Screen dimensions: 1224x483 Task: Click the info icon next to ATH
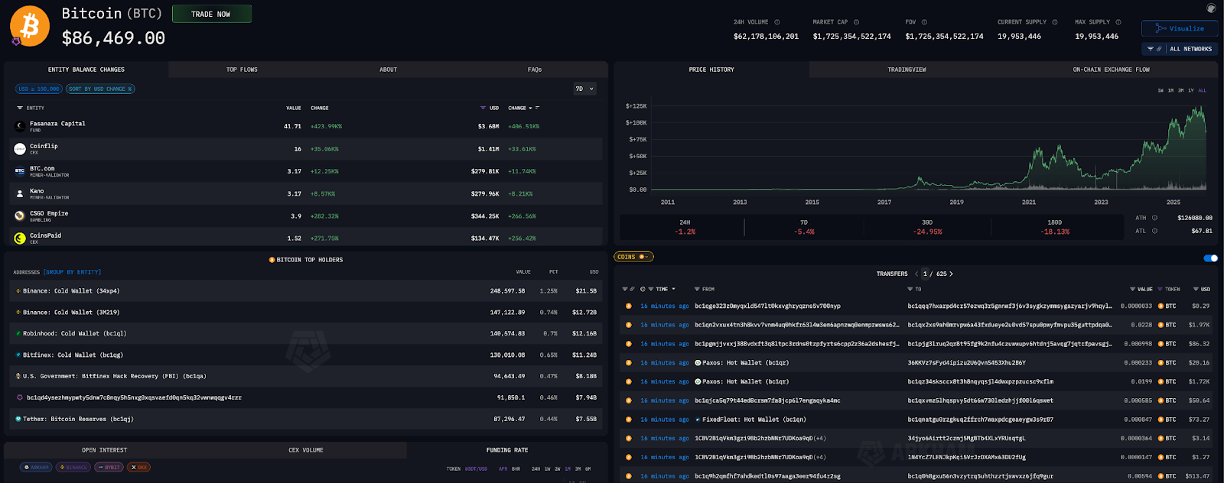[x=1154, y=218]
